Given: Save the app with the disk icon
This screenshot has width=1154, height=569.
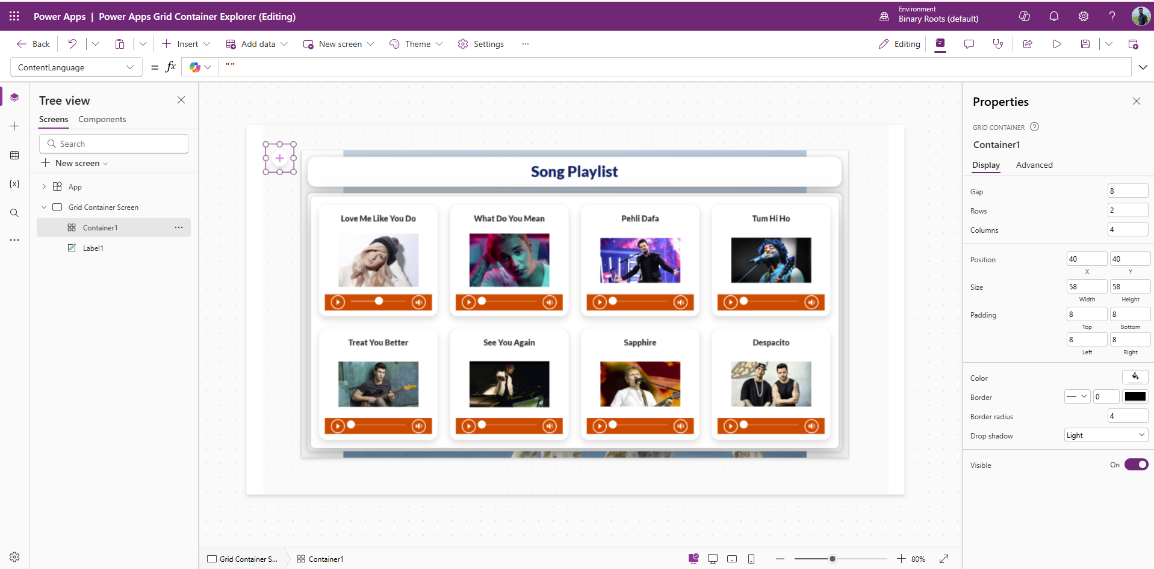Looking at the screenshot, I should pos(1085,44).
